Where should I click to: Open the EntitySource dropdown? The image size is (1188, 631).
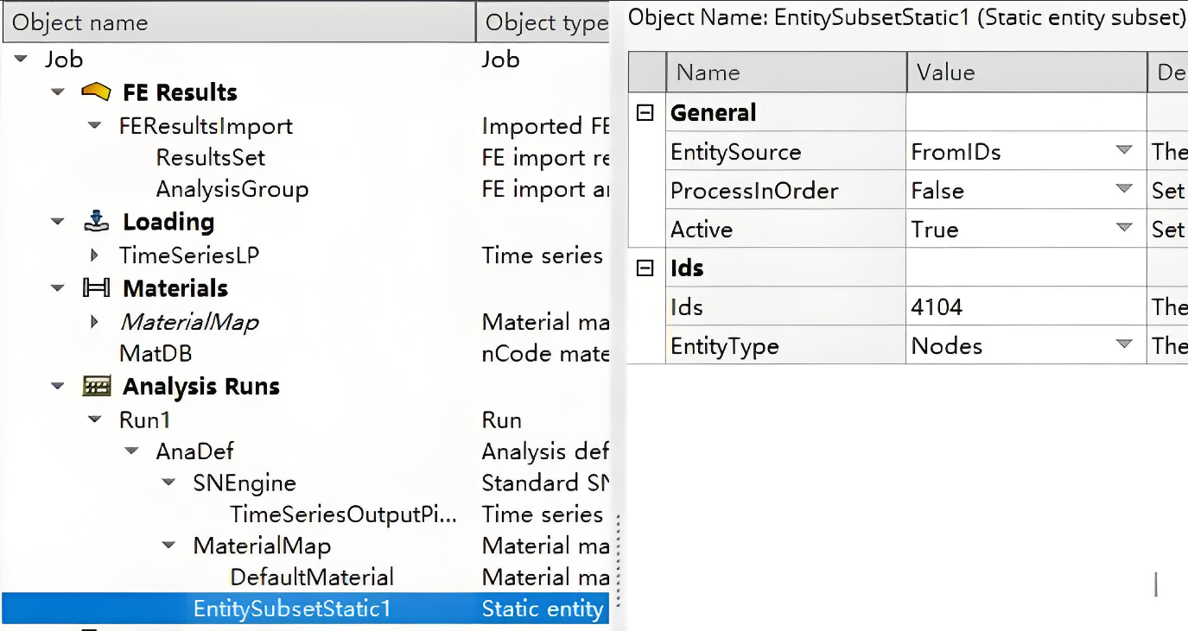pos(1123,151)
